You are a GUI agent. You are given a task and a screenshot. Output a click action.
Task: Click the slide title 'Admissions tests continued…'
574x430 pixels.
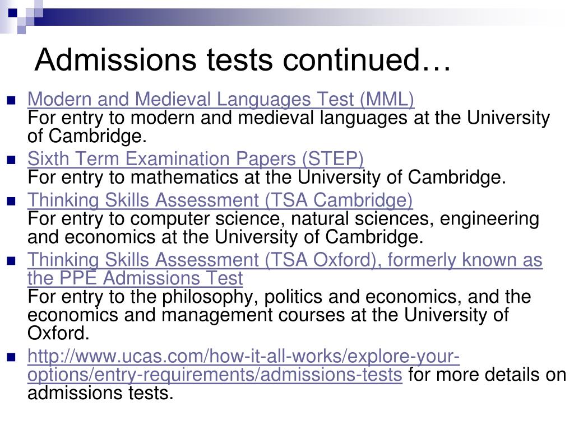pos(242,59)
